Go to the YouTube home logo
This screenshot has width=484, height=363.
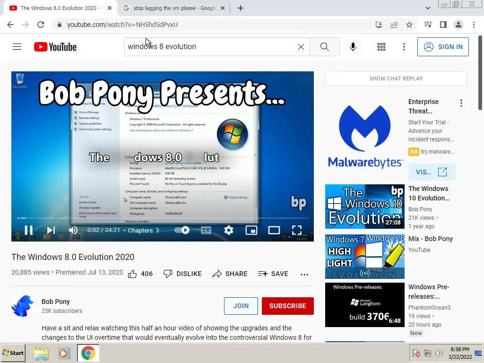55,47
